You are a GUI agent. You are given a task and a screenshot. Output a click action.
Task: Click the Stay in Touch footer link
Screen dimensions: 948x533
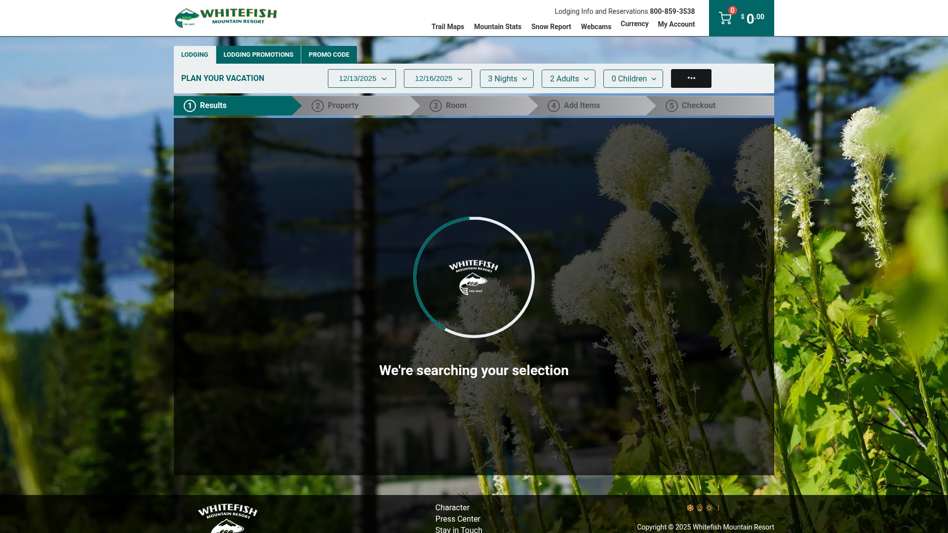coord(459,530)
